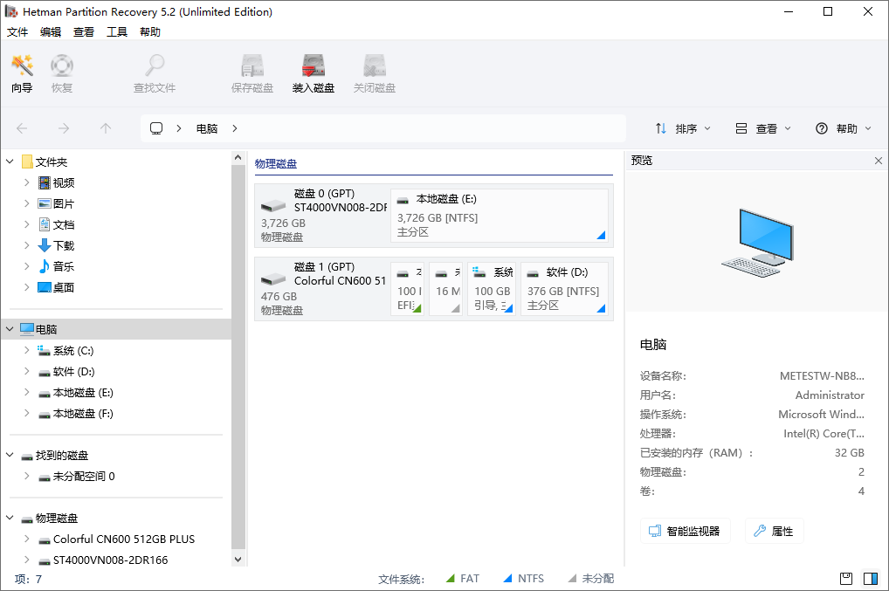The image size is (889, 591).
Task: Close the 预览 preview panel
Action: click(x=878, y=161)
